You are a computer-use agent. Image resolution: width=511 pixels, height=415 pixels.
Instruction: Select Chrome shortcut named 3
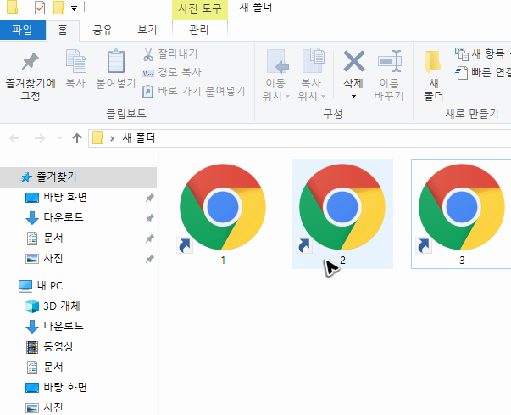point(462,214)
